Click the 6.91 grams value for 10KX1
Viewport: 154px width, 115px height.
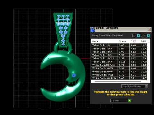(122, 68)
